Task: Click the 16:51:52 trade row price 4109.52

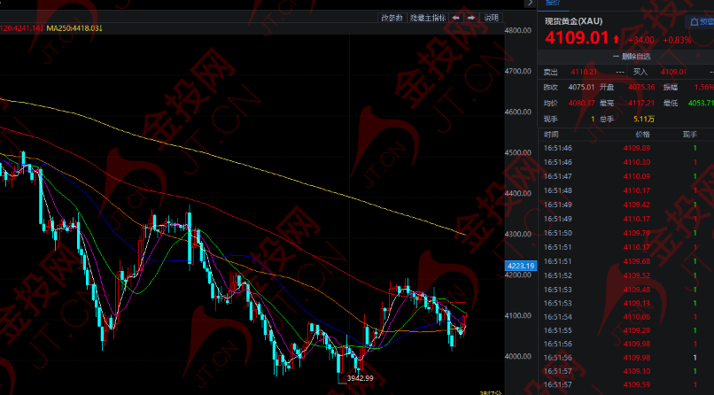Action: click(x=637, y=275)
